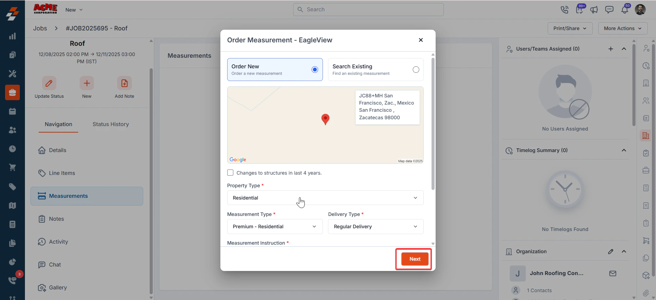Click the calendar sidebar icon
656x300 pixels.
12,111
